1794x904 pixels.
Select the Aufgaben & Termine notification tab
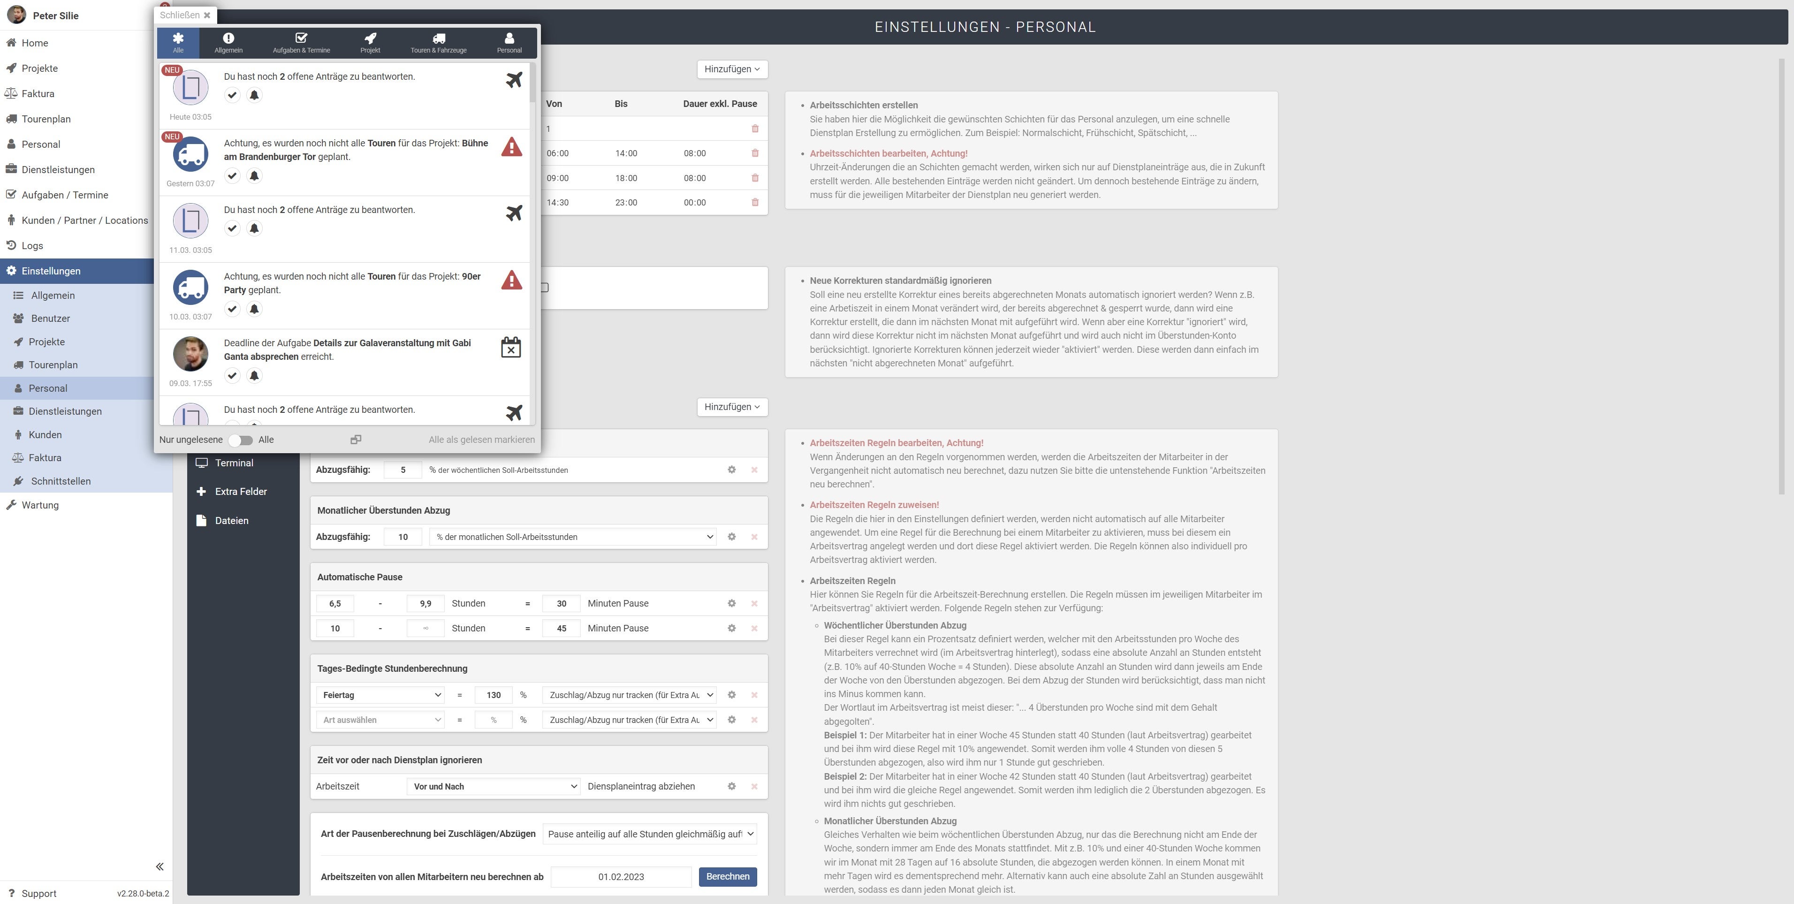tap(301, 43)
